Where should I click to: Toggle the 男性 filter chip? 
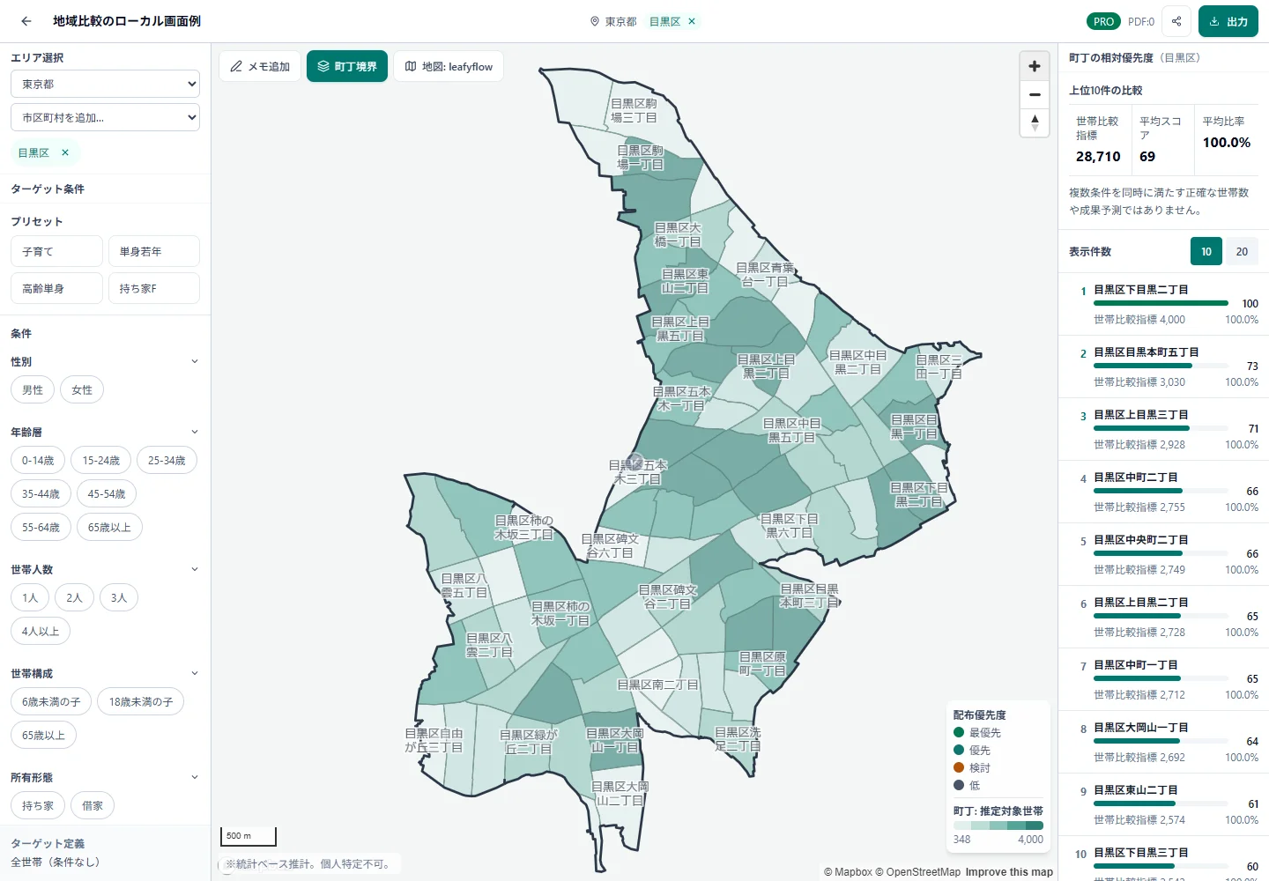tap(33, 389)
